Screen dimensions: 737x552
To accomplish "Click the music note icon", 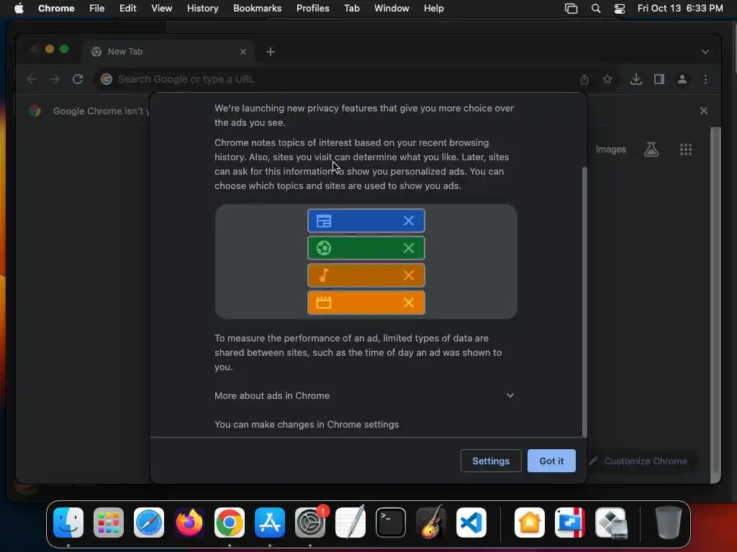I will click(324, 275).
